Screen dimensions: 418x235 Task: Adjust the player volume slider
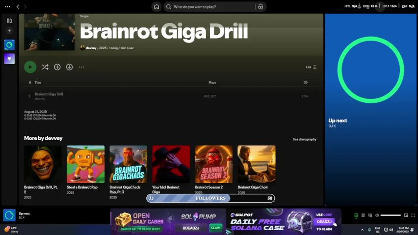coord(391,215)
